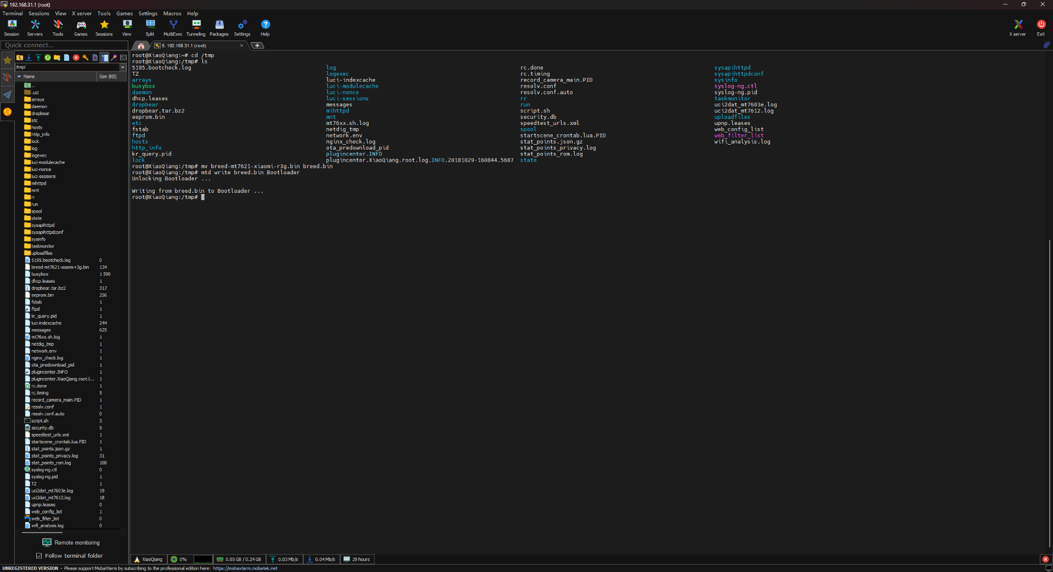Viewport: 1053px width, 572px height.
Task: Go to the Home tab
Action: pyautogui.click(x=141, y=45)
